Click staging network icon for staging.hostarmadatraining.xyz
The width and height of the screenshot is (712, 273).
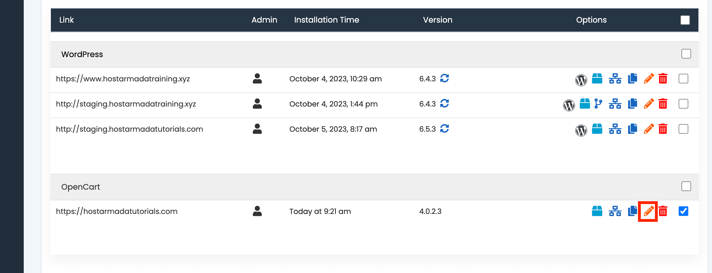click(615, 104)
